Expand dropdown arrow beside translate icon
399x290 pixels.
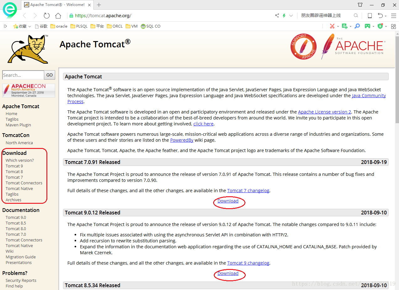click(350, 27)
